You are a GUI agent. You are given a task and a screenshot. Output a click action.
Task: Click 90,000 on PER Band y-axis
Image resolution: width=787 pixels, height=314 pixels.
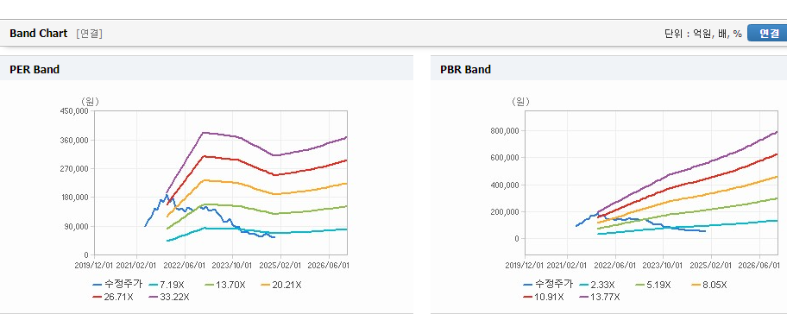point(76,226)
